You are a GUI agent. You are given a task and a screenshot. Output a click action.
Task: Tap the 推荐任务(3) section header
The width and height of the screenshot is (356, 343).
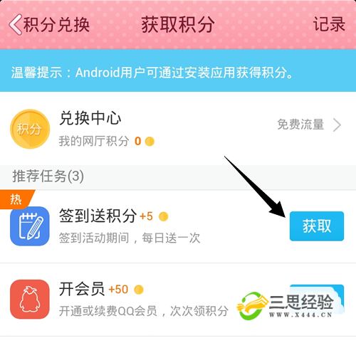point(48,176)
